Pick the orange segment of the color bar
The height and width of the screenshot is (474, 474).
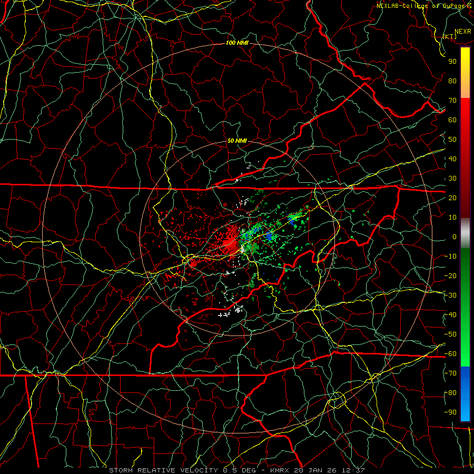tap(465, 89)
